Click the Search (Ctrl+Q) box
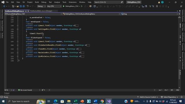The image size is (185, 104). (109, 2)
